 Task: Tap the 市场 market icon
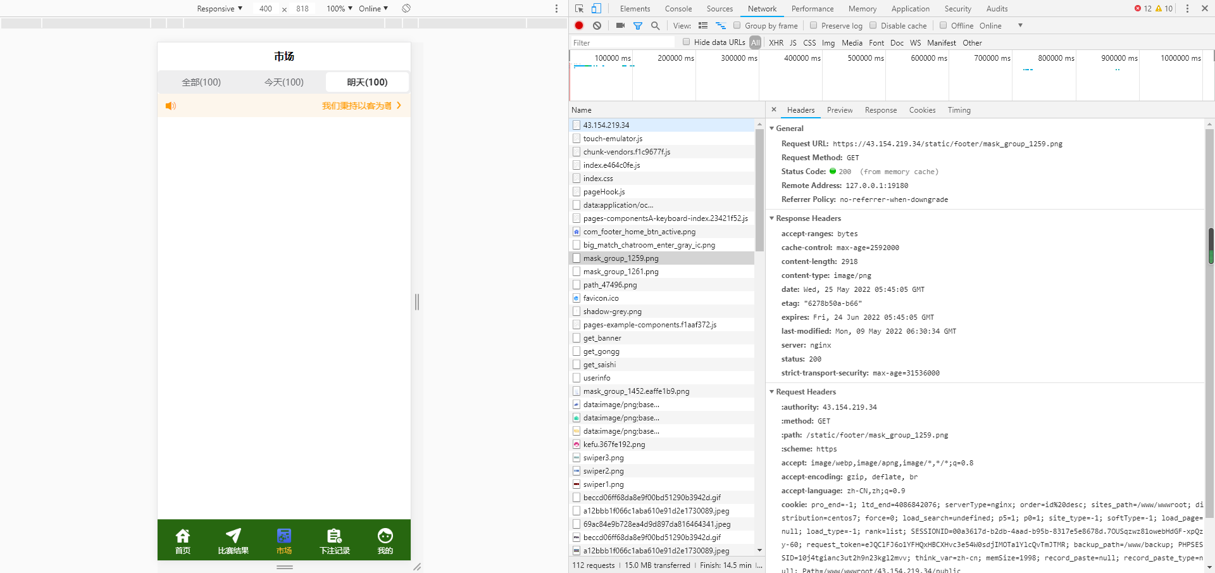284,536
